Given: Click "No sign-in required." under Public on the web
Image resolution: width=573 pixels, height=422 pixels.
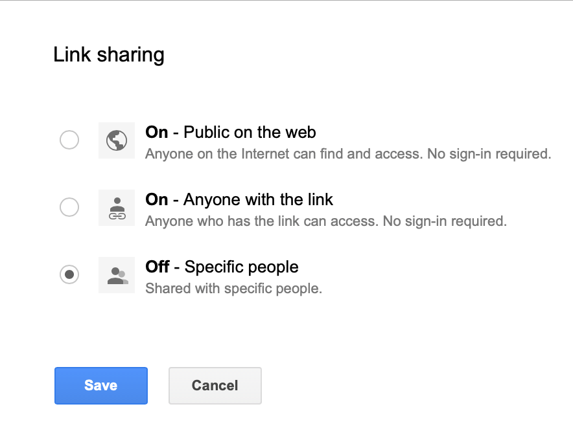Looking at the screenshot, I should [x=489, y=154].
